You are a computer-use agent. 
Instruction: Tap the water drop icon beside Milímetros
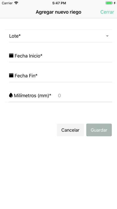tap(11, 95)
